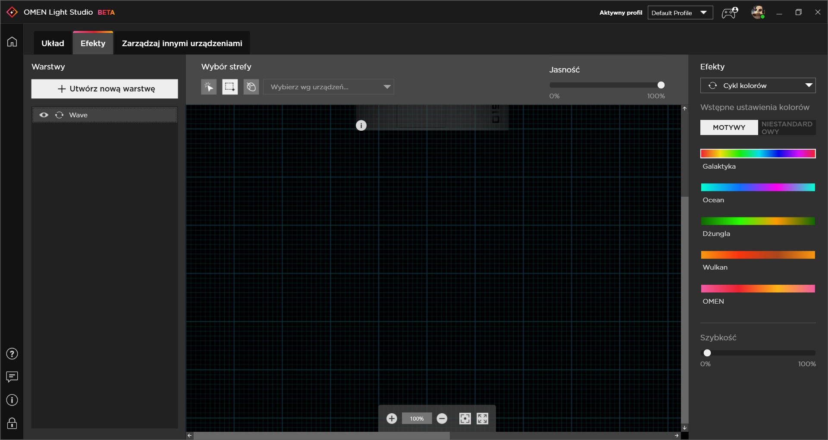Choose the Galaktyka color theme
Screen dimensions: 828x440
758,154
